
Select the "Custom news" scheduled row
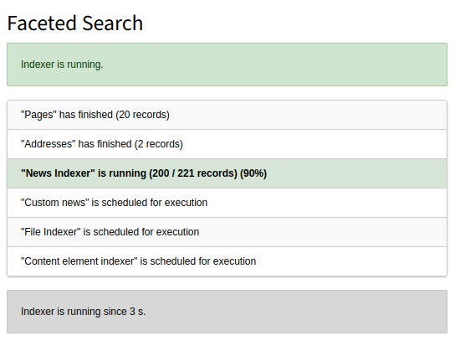coord(227,203)
